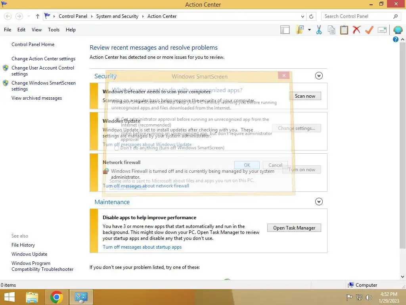Click the Network firewall globe icon
The image size is (406, 305).
click(105, 171)
